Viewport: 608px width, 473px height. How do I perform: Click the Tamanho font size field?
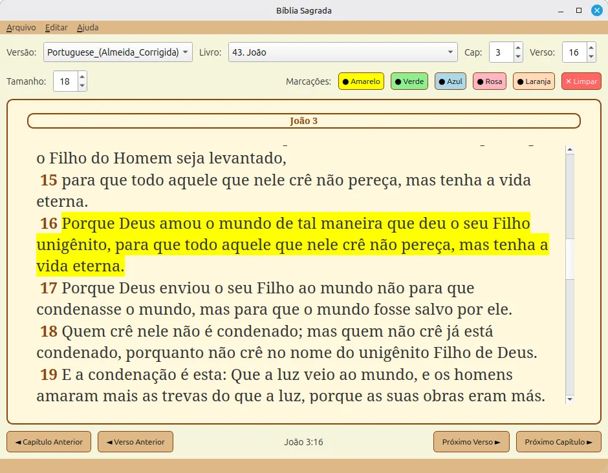point(65,81)
